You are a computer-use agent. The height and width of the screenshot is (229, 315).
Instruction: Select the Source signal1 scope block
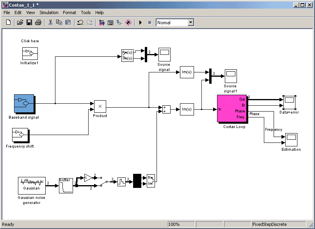coord(231,76)
